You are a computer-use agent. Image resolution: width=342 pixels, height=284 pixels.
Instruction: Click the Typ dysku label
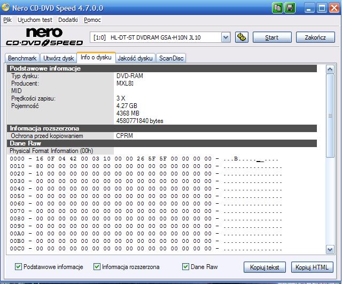coord(25,76)
